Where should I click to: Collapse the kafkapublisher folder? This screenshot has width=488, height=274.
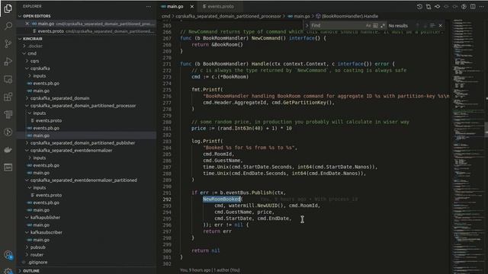coord(27,218)
